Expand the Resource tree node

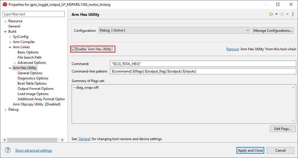(5, 21)
